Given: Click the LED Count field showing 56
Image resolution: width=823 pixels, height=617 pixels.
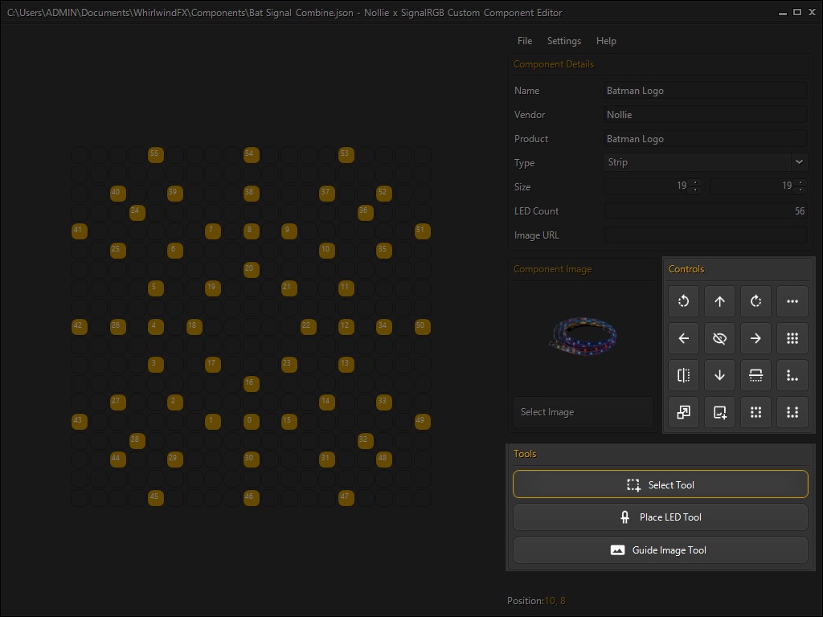Looking at the screenshot, I should (x=705, y=211).
